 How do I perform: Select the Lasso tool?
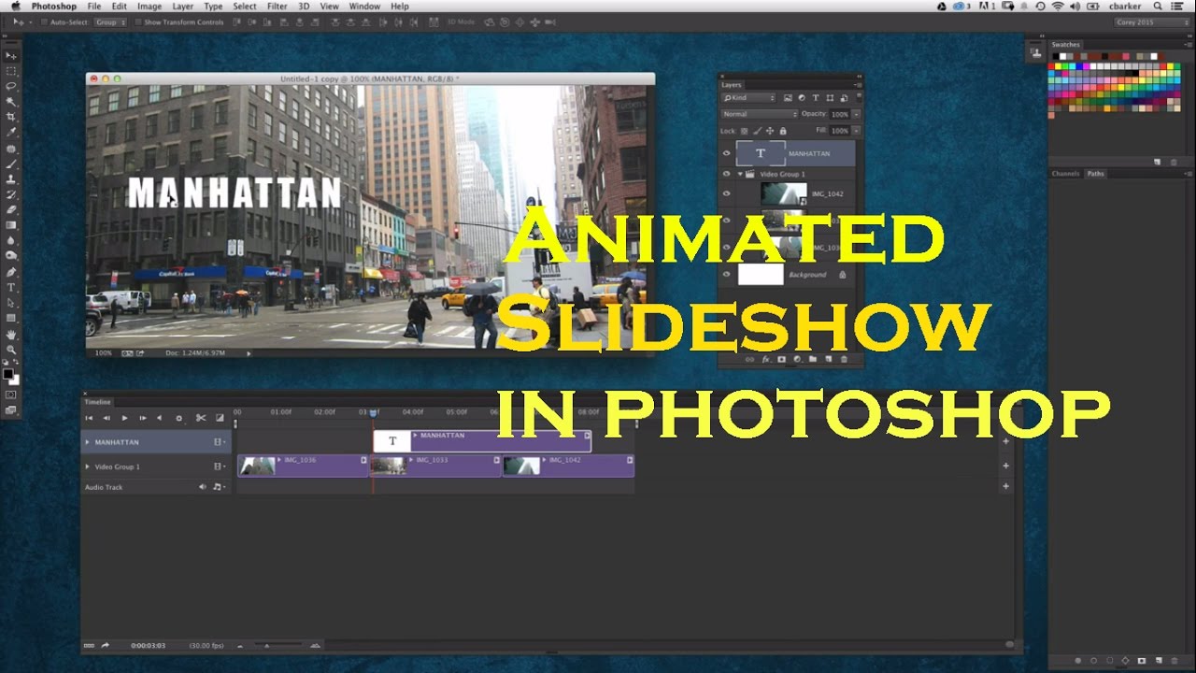coord(11,86)
